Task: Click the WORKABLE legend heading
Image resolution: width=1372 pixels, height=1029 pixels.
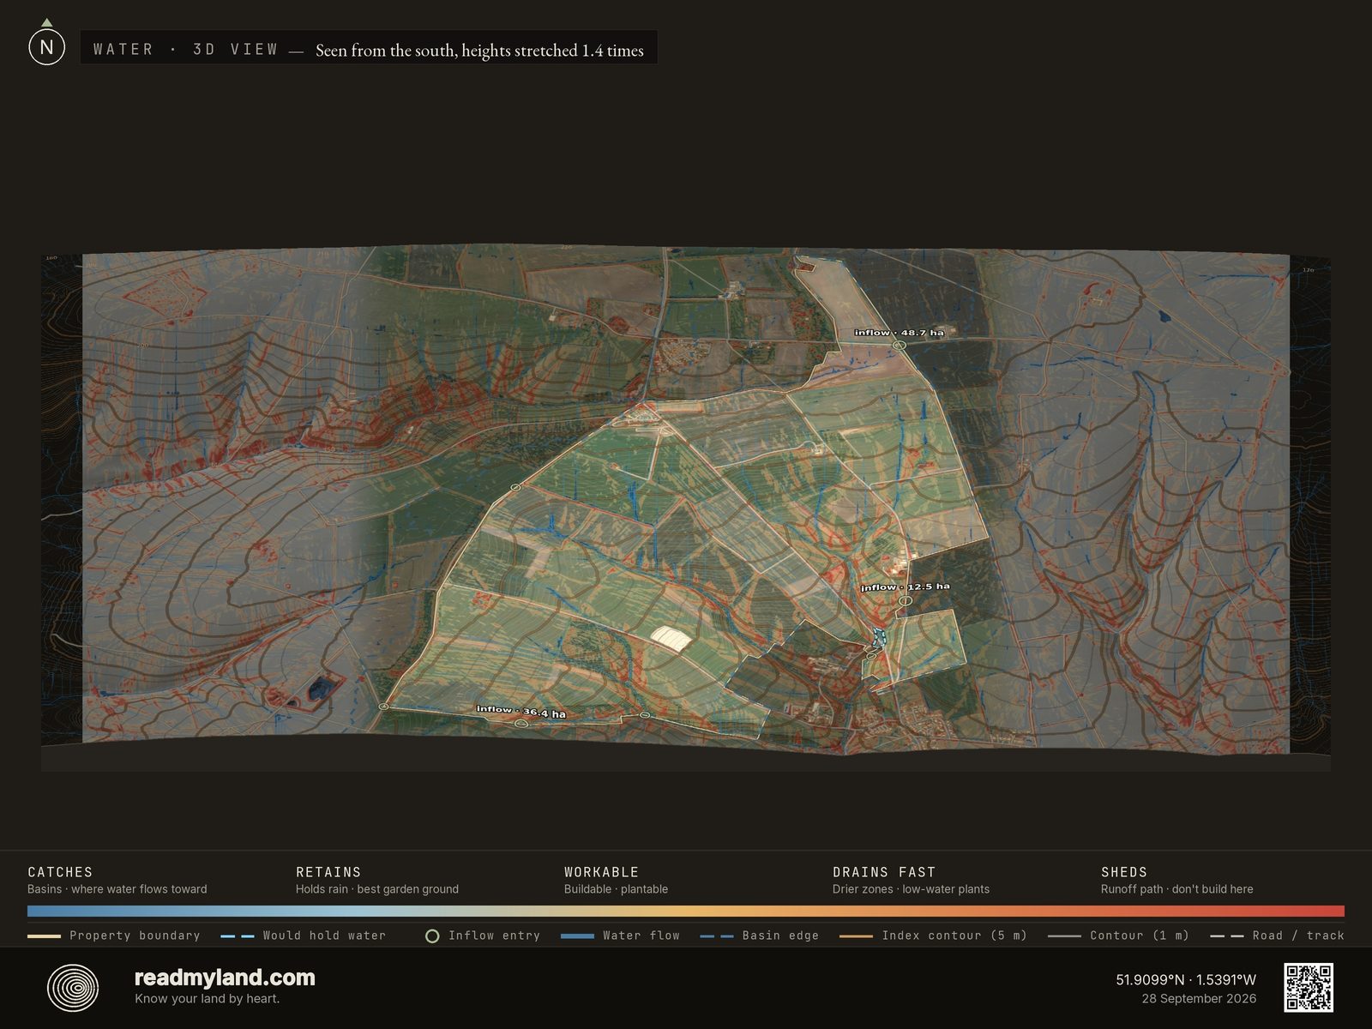Action: [601, 872]
